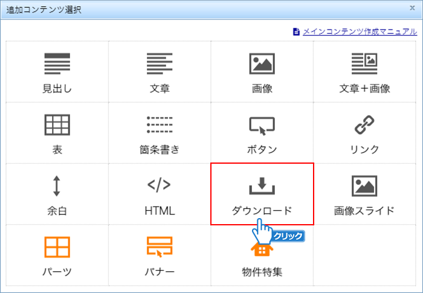Pick the 画像スライド image slide icon
Viewport: 423px width, 293px height.
[364, 186]
